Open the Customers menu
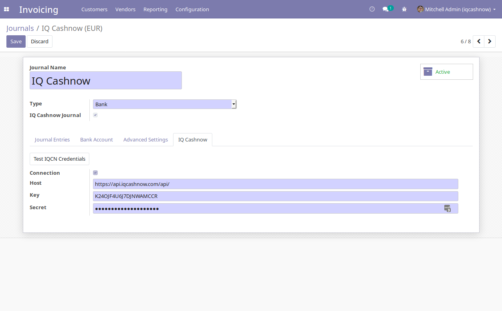Screen dimensions: 502x311 (95, 9)
